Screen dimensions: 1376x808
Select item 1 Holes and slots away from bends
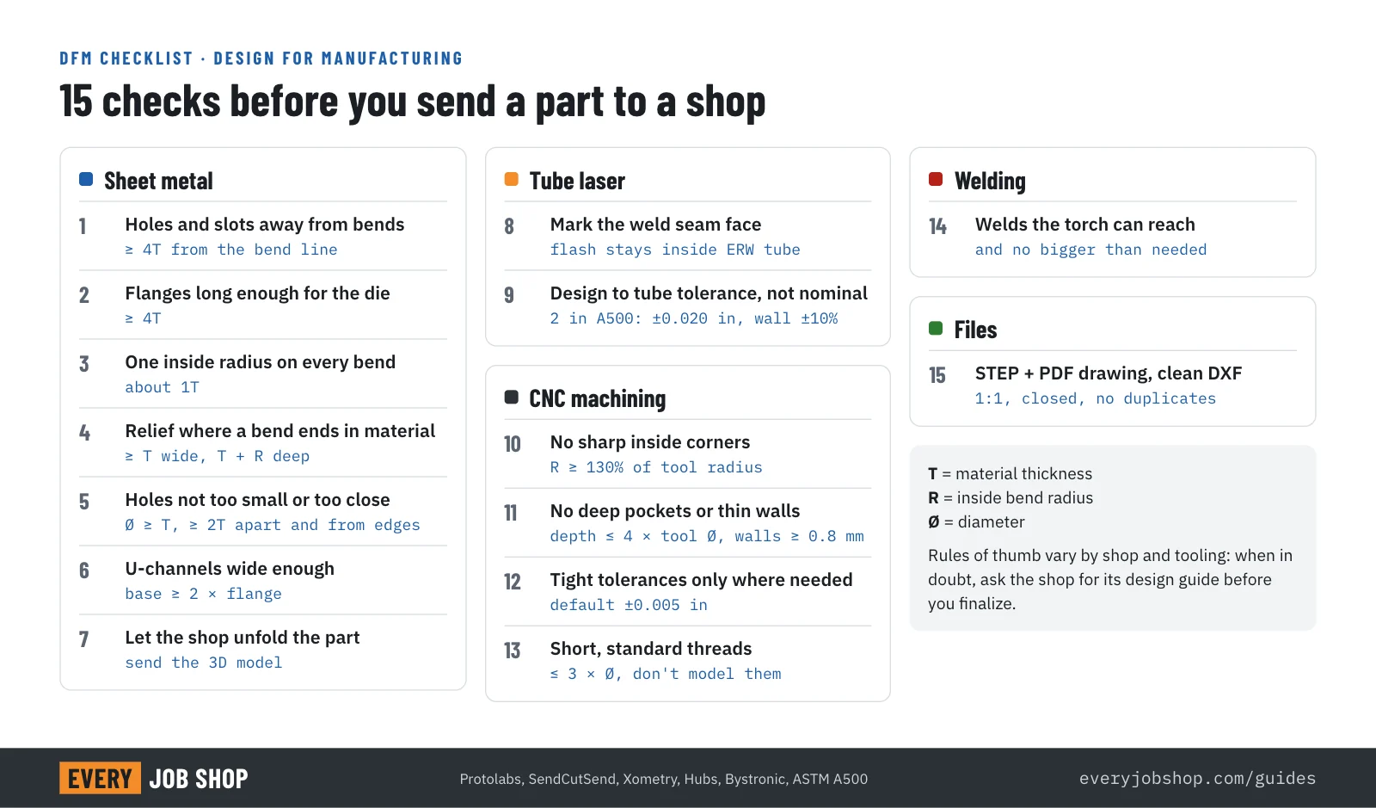(263, 236)
